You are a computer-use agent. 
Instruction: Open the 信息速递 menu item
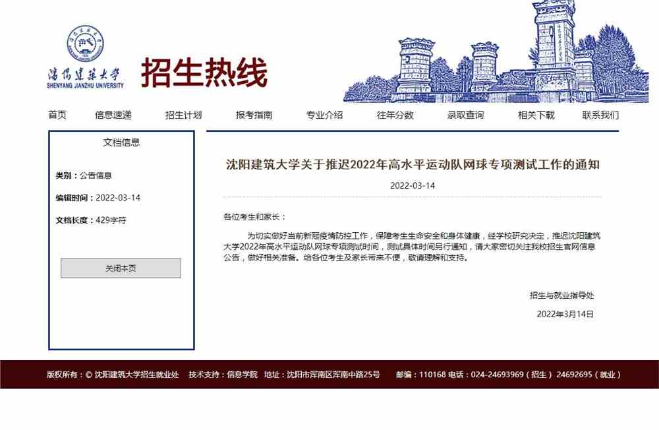click(113, 115)
